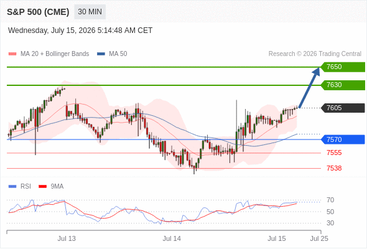367x249 pixels.
Task: Click the 7570 blue pivot label
Action: point(343,139)
